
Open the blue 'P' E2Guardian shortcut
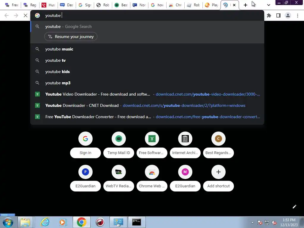pos(85,172)
